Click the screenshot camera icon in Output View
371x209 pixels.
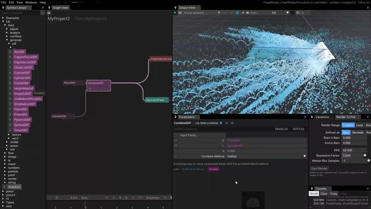tap(298, 13)
